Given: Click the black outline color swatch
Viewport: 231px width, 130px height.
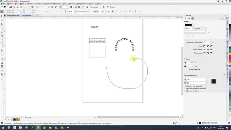Looking at the screenshot, I should click(x=188, y=25).
